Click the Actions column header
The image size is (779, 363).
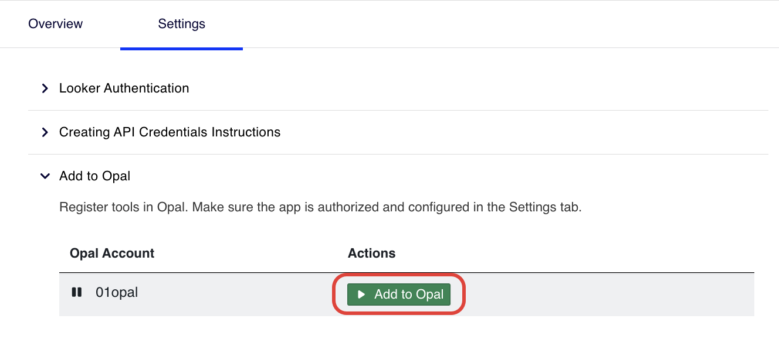pyautogui.click(x=372, y=253)
